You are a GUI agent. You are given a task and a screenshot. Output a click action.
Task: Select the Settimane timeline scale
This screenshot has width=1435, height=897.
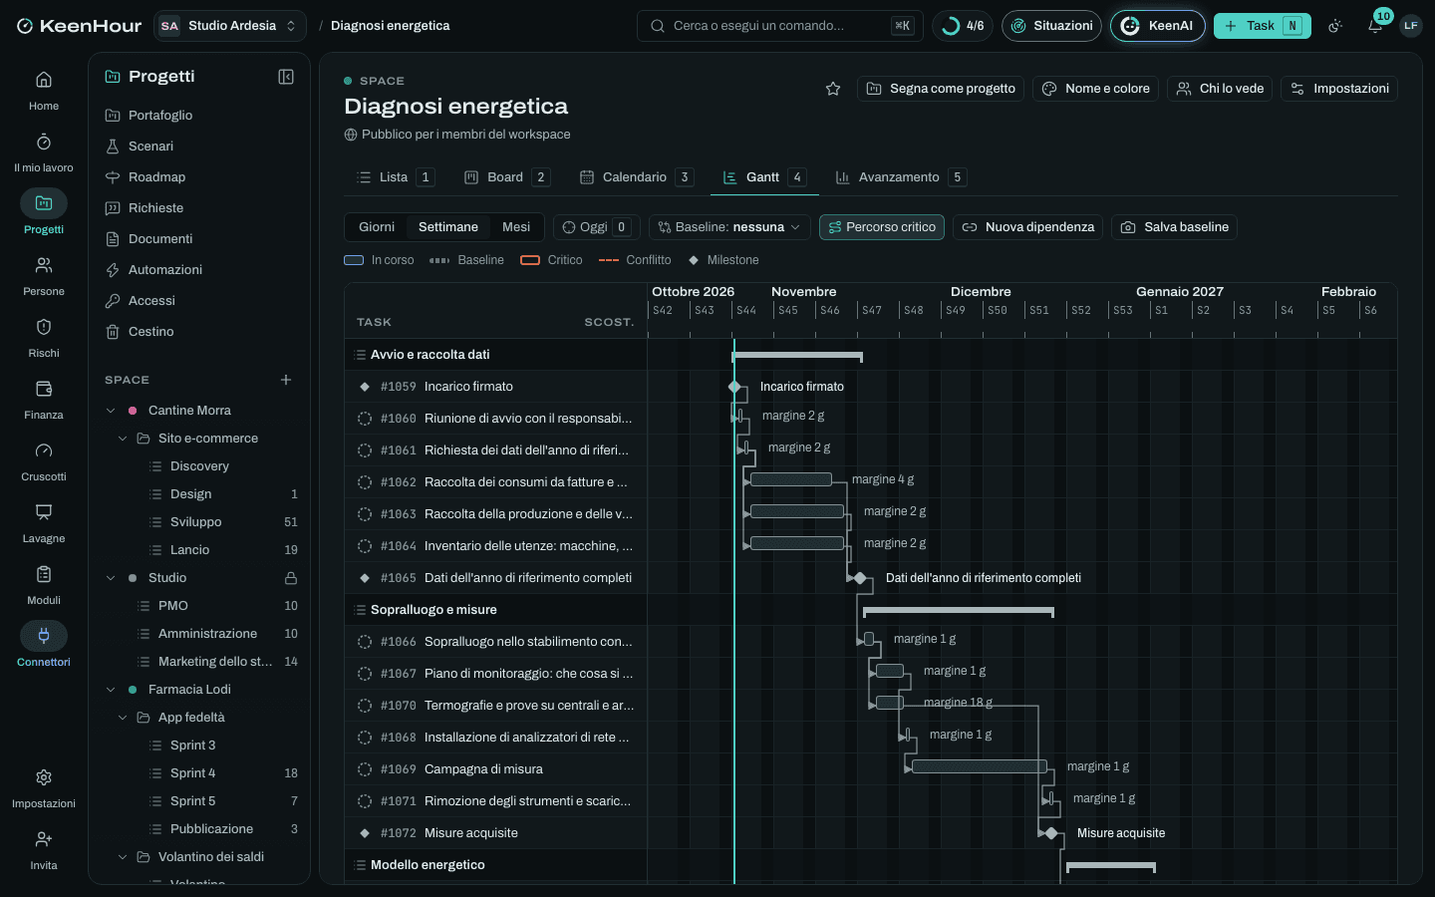(448, 227)
